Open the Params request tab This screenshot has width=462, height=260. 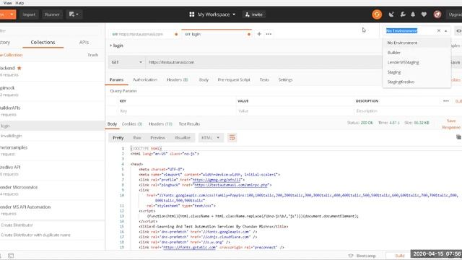[x=116, y=79]
